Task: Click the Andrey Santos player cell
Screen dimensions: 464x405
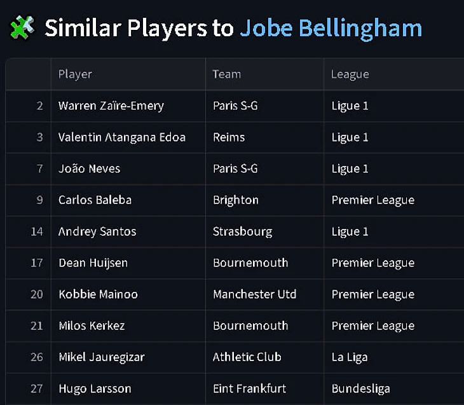Action: 97,231
